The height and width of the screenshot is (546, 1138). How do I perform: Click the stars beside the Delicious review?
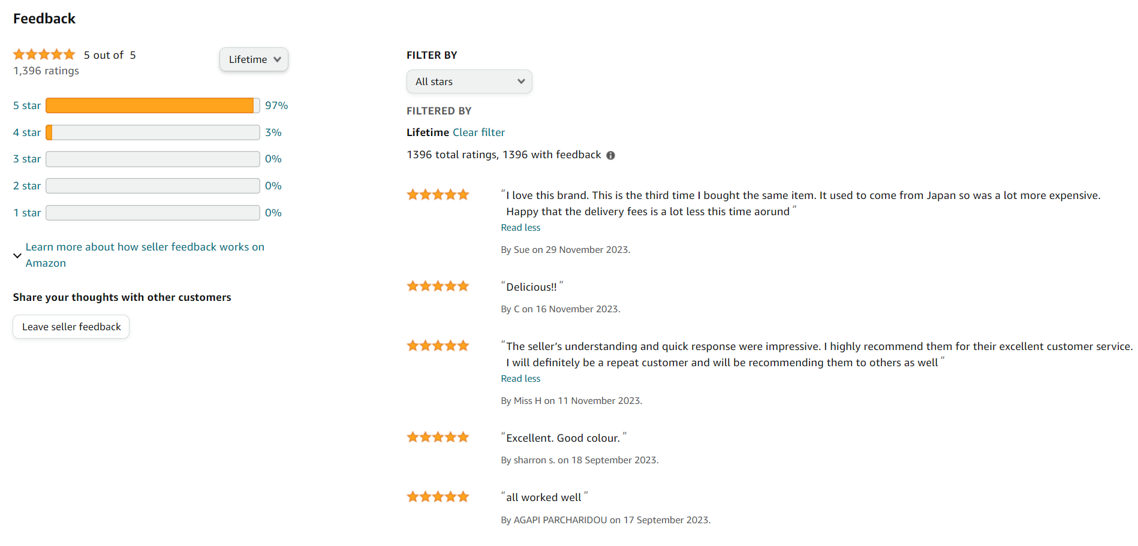pos(438,286)
